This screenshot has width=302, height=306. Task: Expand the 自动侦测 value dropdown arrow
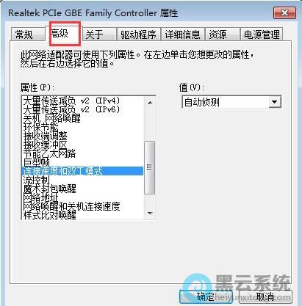(274, 102)
